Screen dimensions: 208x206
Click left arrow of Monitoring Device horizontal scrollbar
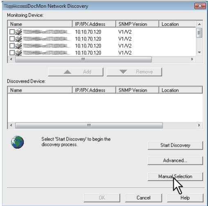pyautogui.click(x=11, y=59)
